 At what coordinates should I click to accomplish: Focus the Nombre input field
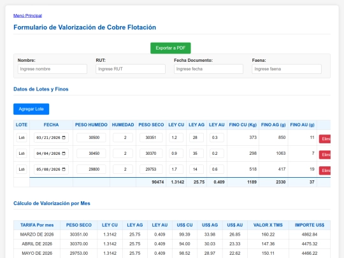(52, 69)
